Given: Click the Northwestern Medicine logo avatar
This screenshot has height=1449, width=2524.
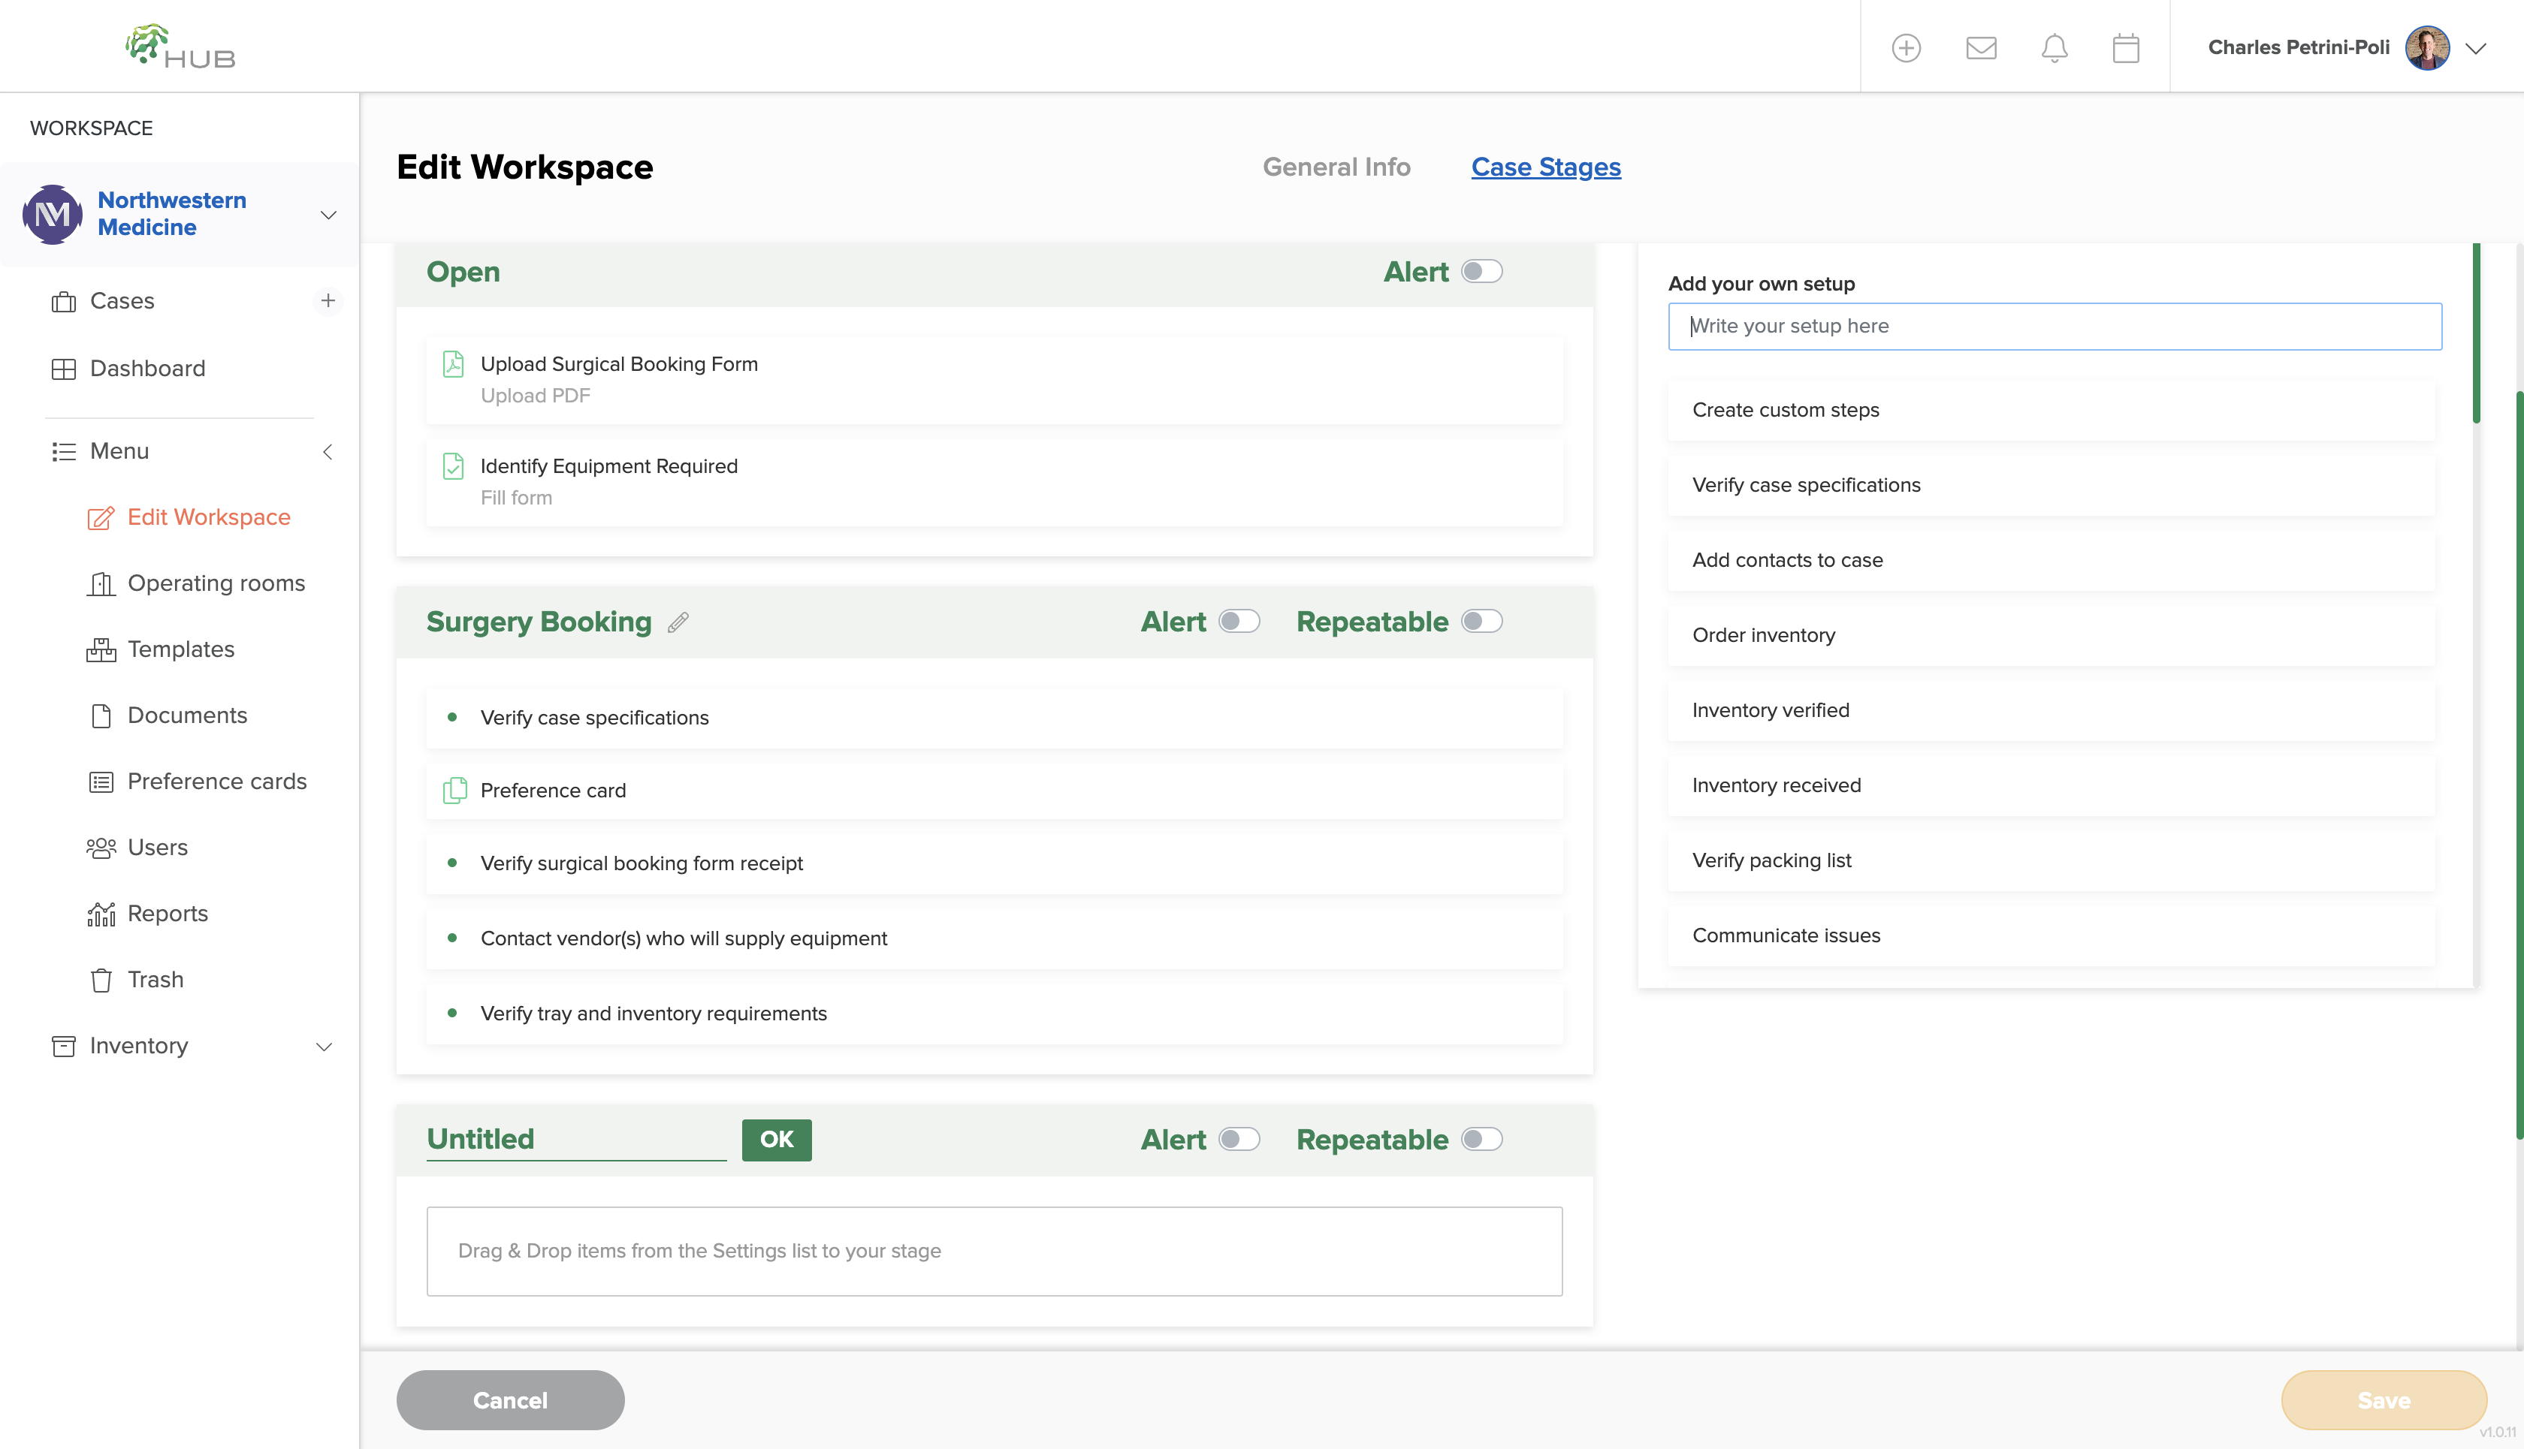Looking at the screenshot, I should (53, 214).
